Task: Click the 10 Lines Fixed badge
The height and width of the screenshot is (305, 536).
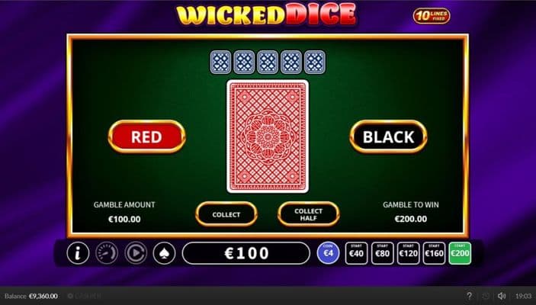Action: click(432, 16)
